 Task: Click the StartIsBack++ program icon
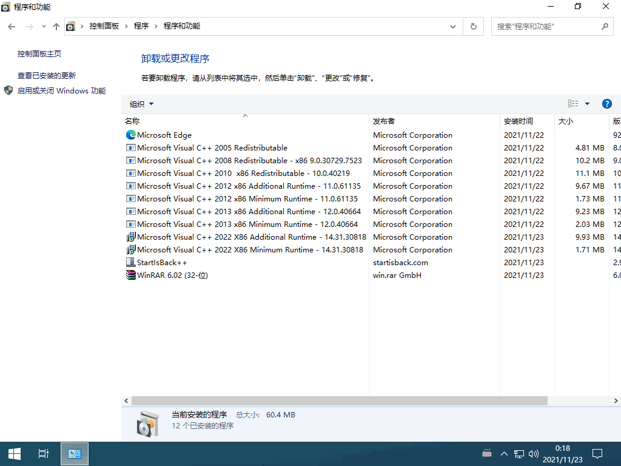(130, 263)
